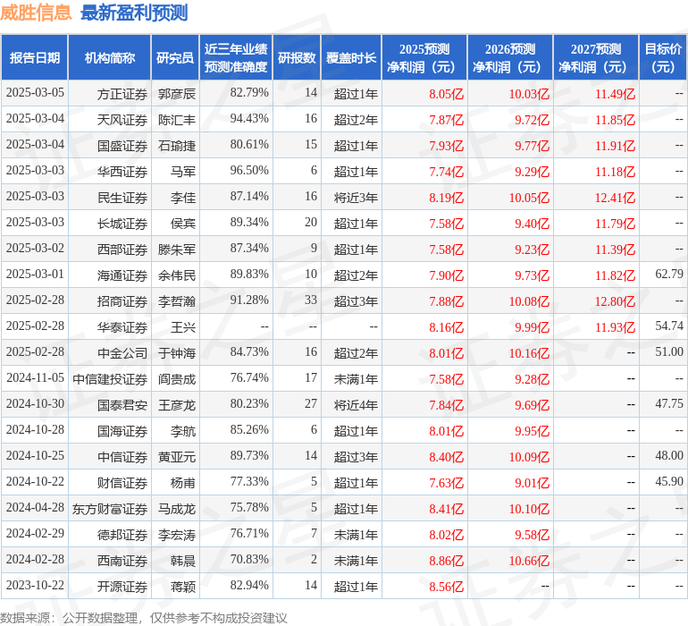Click analyst 石瑜捷
This screenshot has height=626, width=688.
coord(177,146)
